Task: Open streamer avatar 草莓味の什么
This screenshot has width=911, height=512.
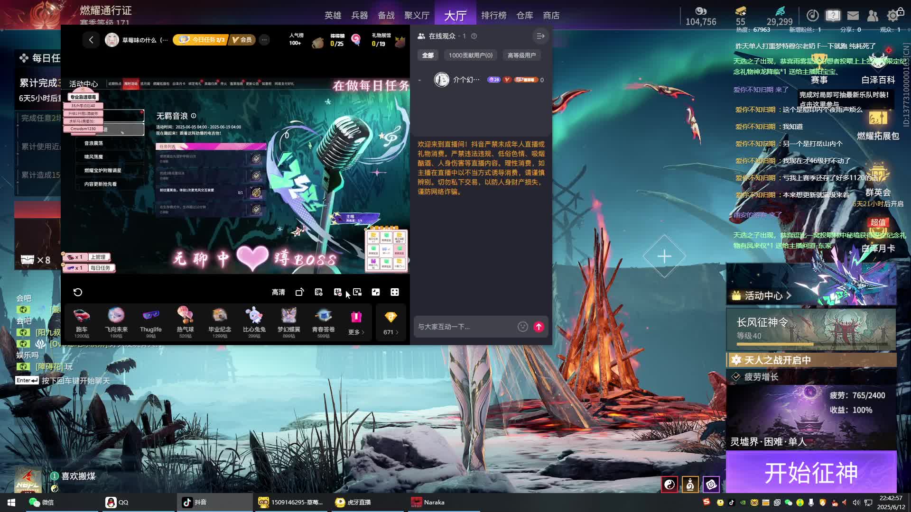Action: [x=112, y=40]
